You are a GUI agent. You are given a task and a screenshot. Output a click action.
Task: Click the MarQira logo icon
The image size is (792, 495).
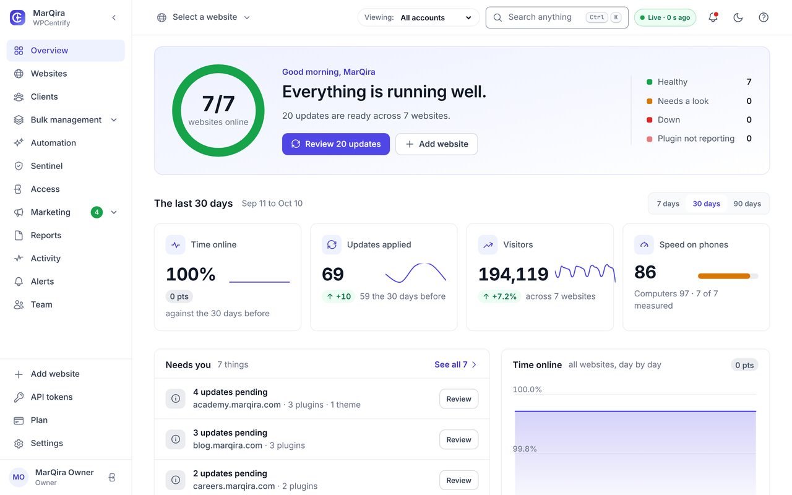[x=18, y=17]
